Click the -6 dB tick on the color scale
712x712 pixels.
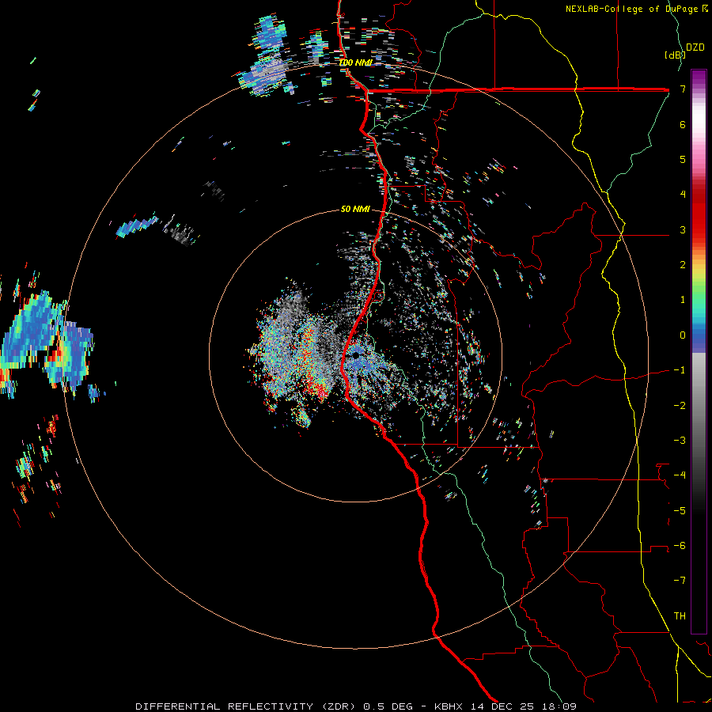tap(680, 546)
